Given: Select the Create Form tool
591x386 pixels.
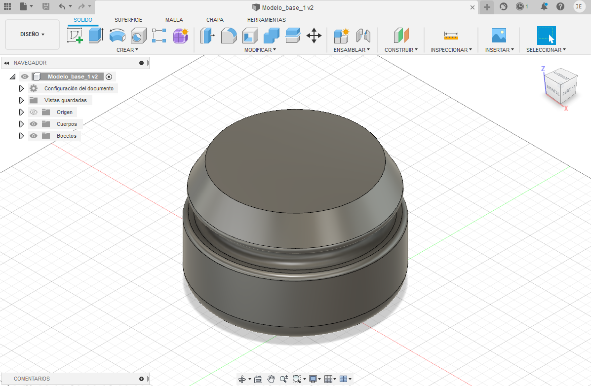Looking at the screenshot, I should [181, 36].
